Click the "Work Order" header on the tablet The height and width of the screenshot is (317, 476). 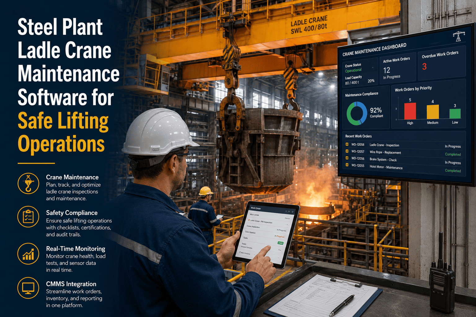point(256,208)
